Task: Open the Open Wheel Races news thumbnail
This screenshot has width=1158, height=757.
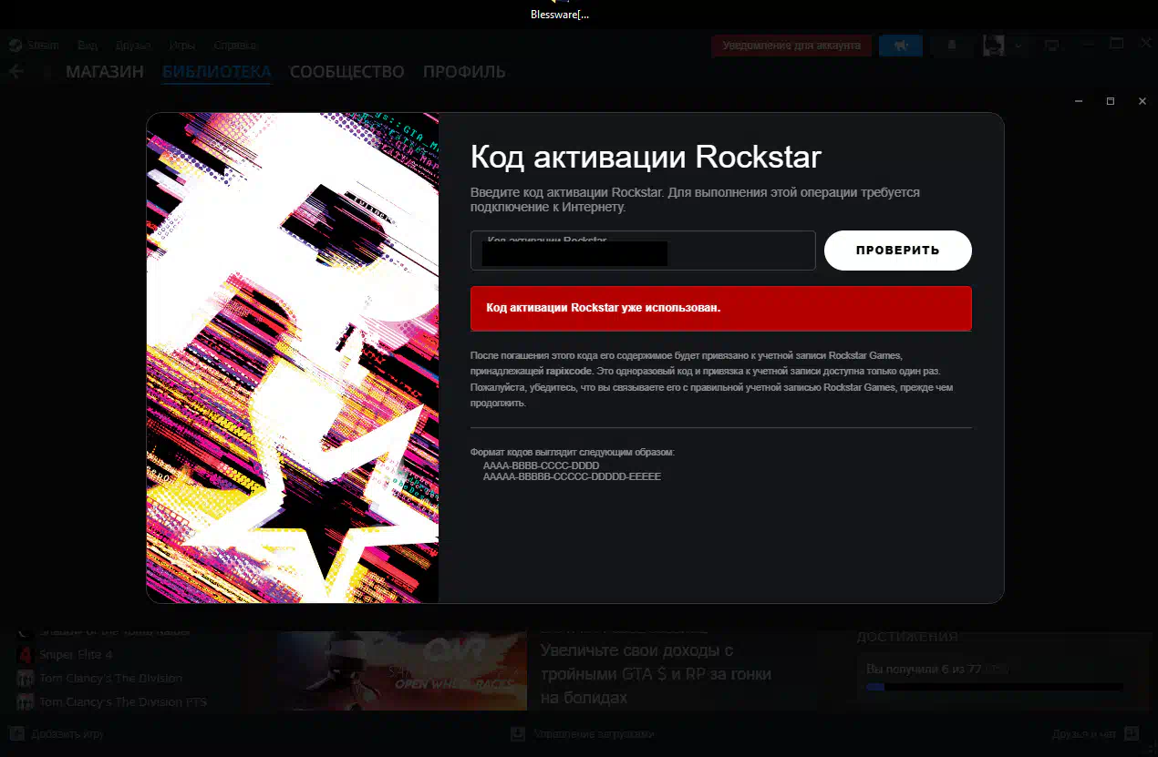Action: coord(402,671)
